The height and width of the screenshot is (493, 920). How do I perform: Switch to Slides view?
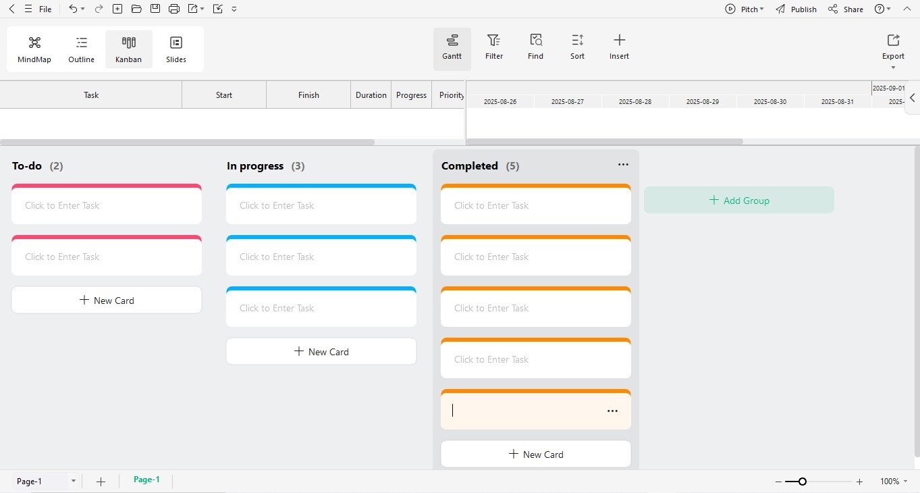[175, 47]
